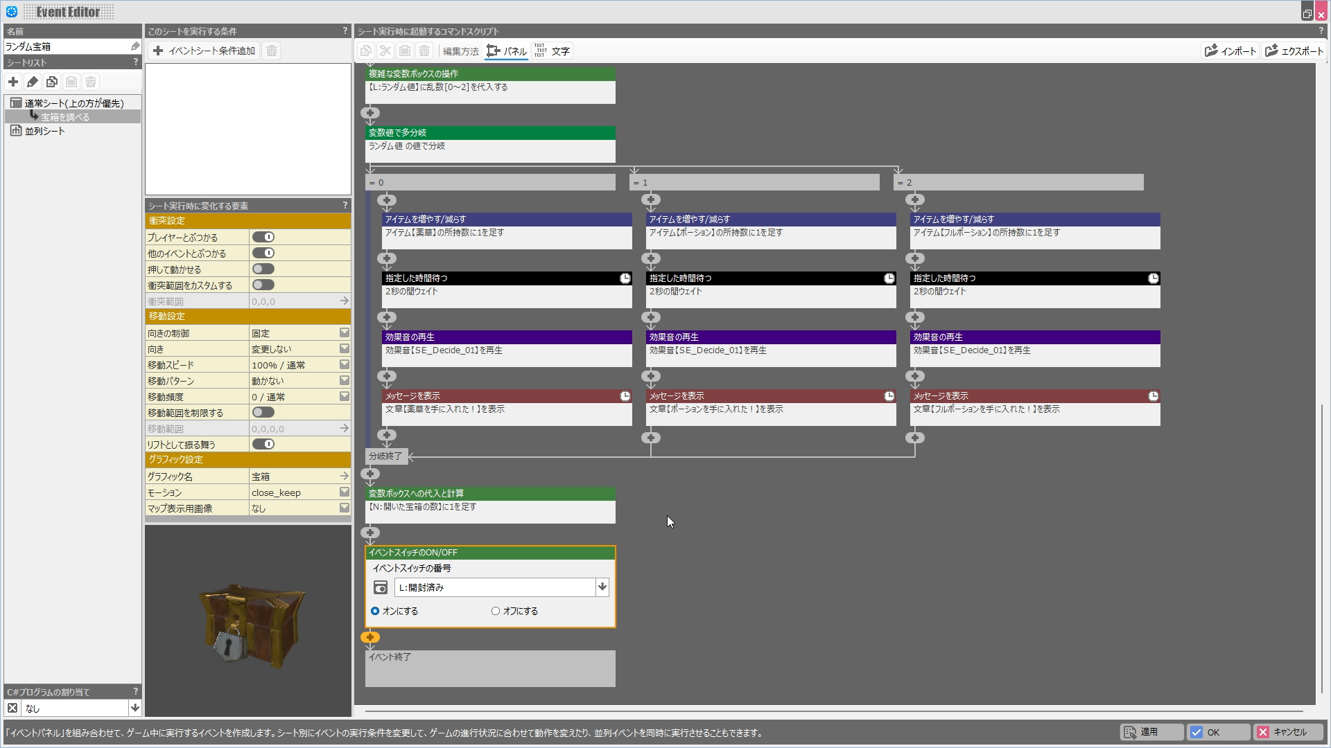This screenshot has height=748, width=1331.
Task: Click clock icon on =2 branch wait panel
Action: click(x=1154, y=278)
